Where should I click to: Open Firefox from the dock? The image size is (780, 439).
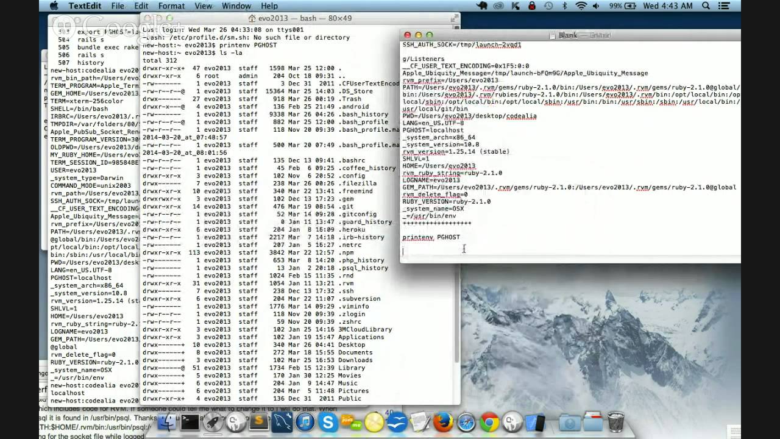tap(443, 422)
